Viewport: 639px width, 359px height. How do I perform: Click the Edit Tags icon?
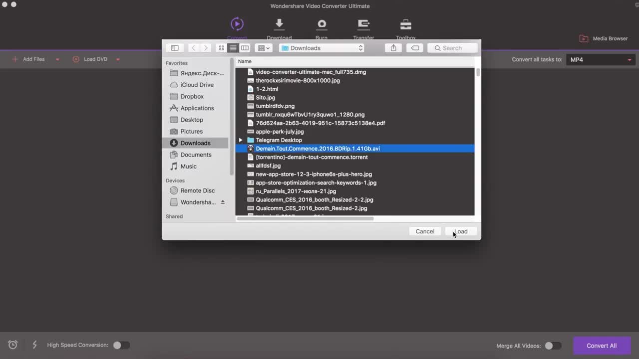(x=415, y=48)
